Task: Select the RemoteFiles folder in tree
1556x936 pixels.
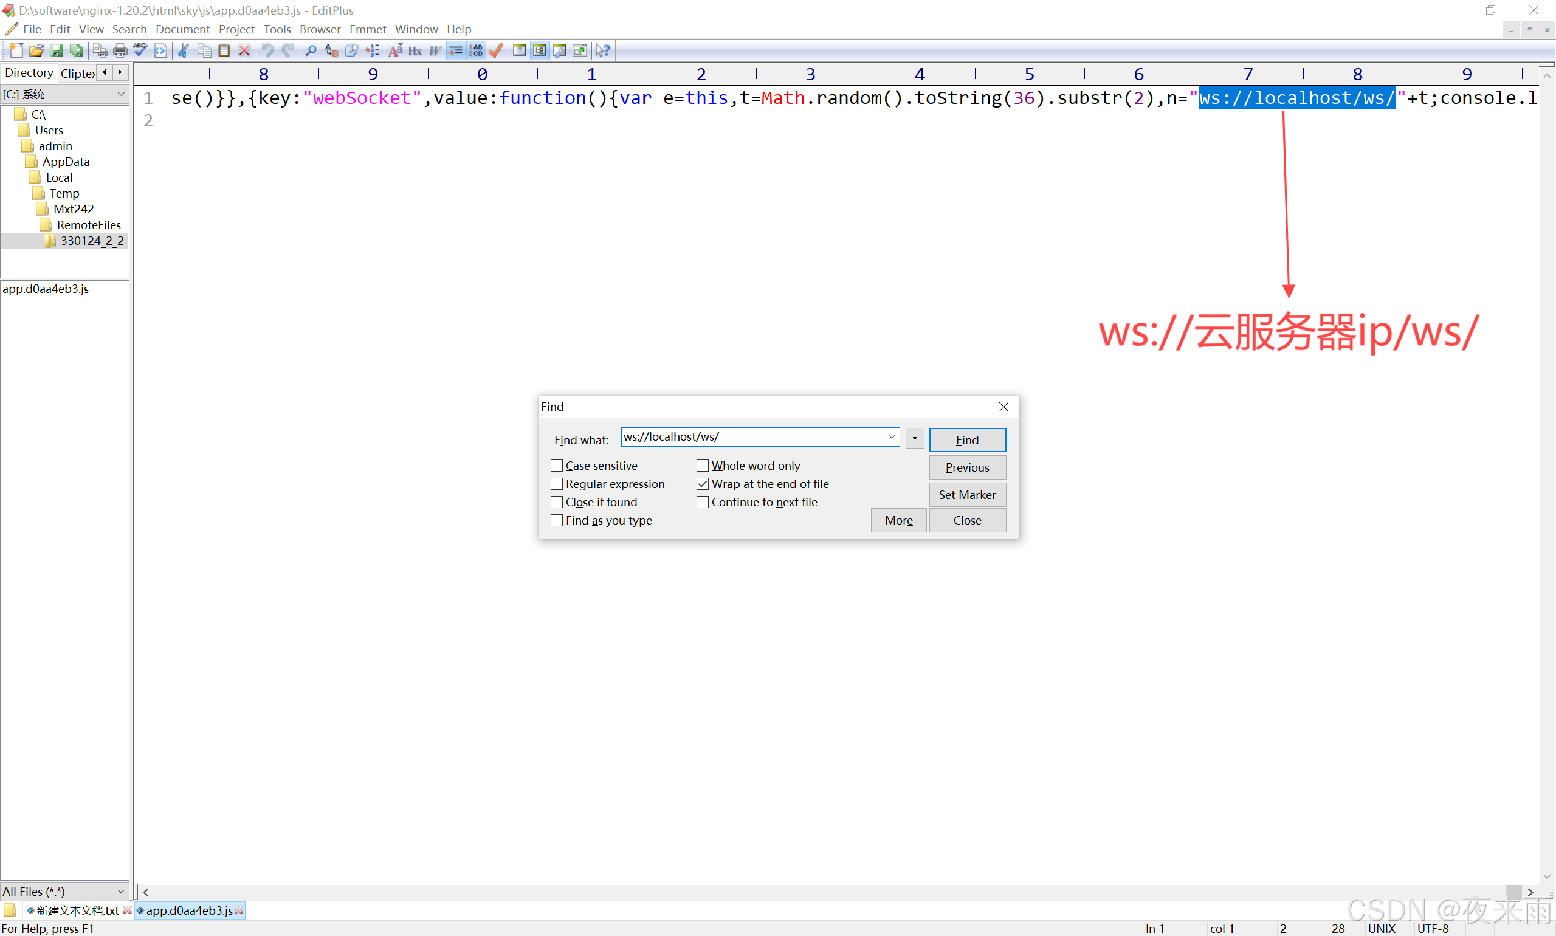Action: click(88, 224)
